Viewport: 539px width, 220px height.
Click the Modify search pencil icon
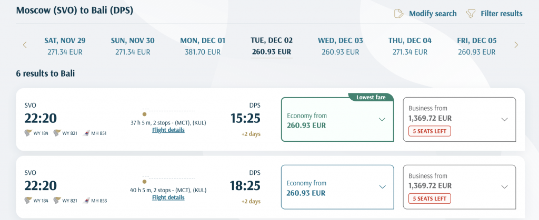399,14
